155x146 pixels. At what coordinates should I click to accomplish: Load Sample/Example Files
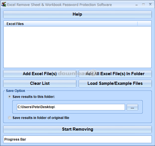[115, 83]
